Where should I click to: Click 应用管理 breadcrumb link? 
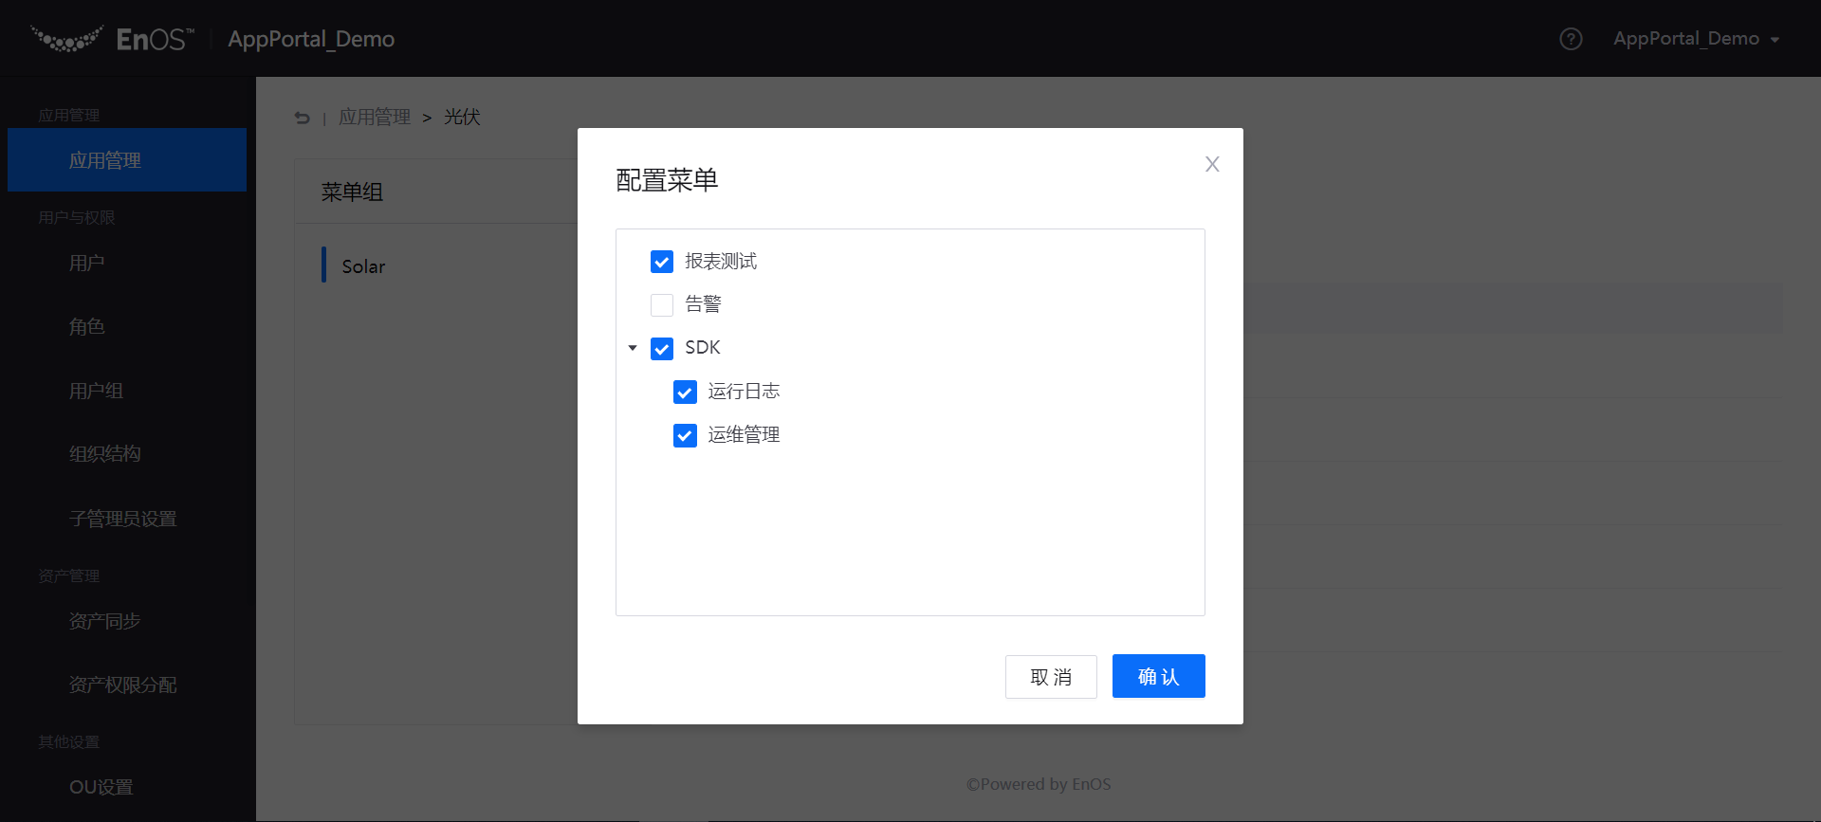click(x=375, y=118)
